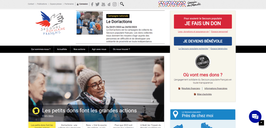This screenshot has height=128, width=266.
Task: Visit the YouTube channel icon
Action: (x=103, y=4)
